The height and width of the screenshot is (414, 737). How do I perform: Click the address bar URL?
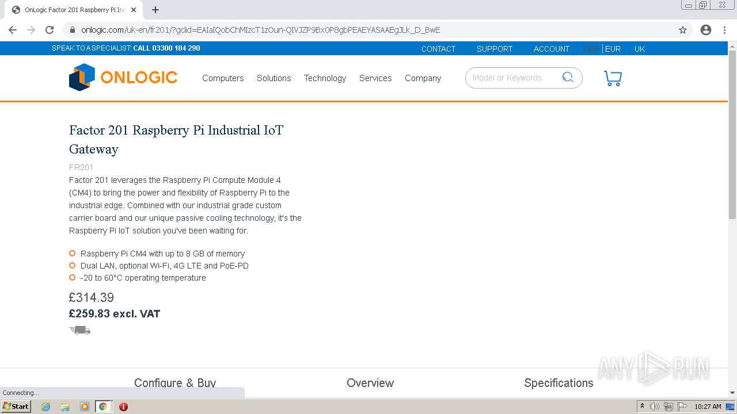[260, 30]
